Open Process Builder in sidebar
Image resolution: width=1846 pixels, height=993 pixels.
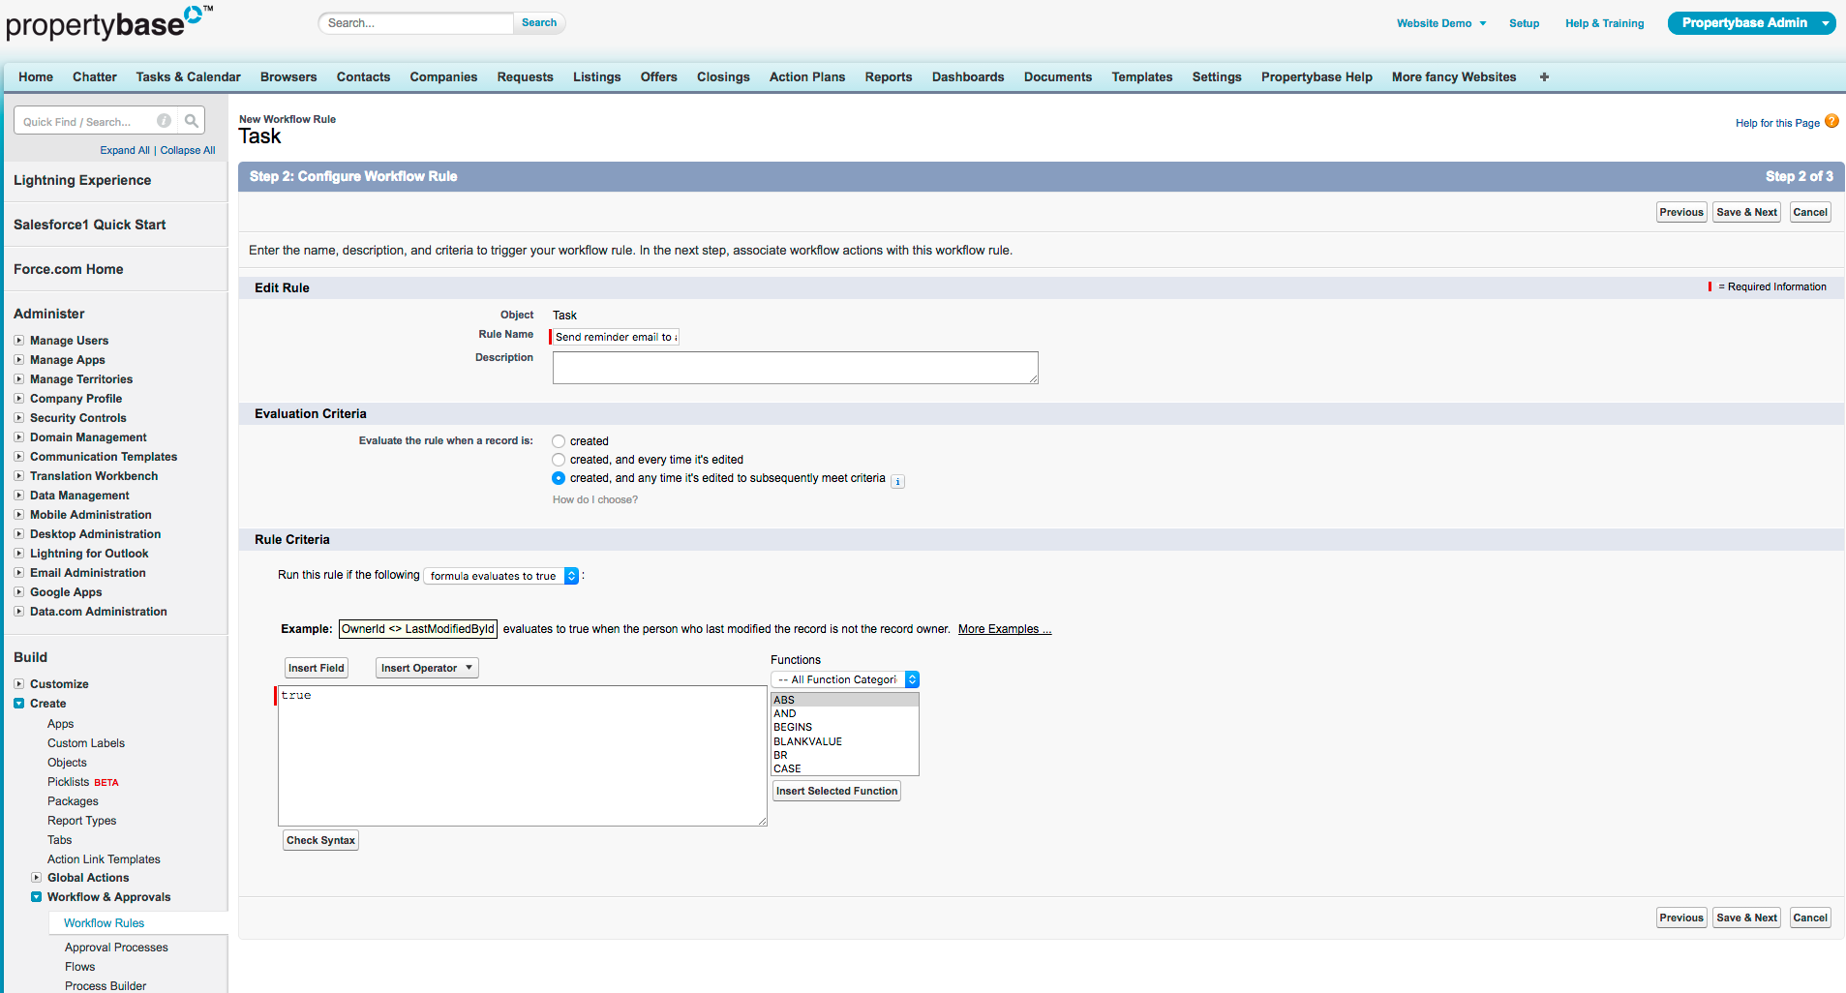(x=106, y=986)
